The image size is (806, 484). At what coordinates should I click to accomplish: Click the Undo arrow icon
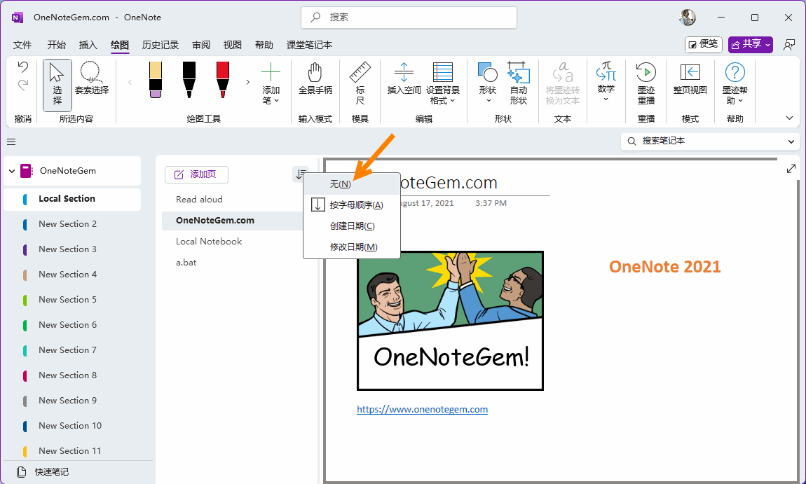pyautogui.click(x=23, y=68)
